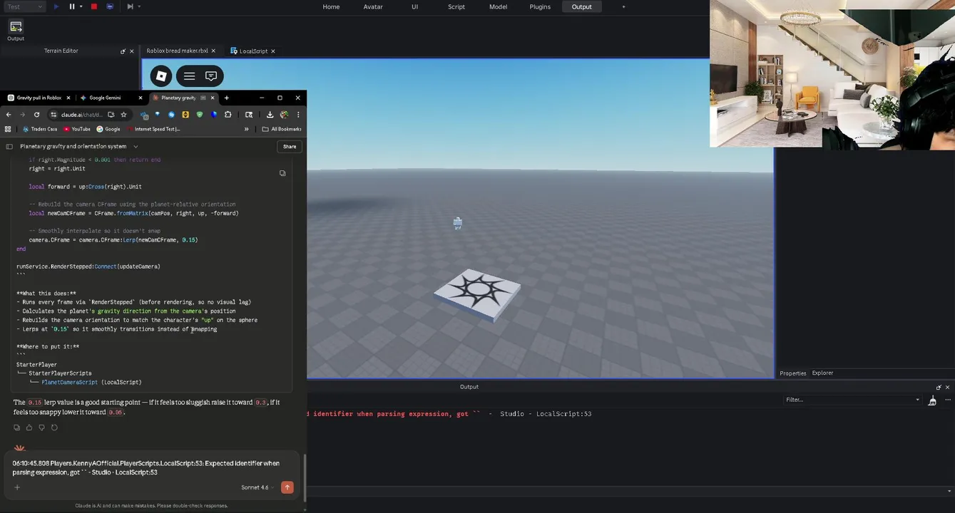Click the Output ribbon icon
This screenshot has width=955, height=513.
(x=16, y=30)
